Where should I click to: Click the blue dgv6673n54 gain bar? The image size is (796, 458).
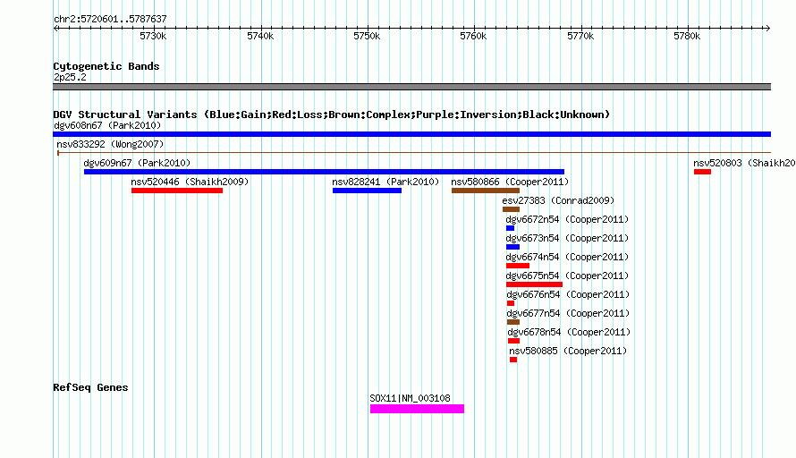tap(512, 247)
